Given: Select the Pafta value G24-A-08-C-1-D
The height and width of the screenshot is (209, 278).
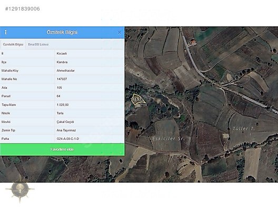Looking at the screenshot, I should [68, 139].
